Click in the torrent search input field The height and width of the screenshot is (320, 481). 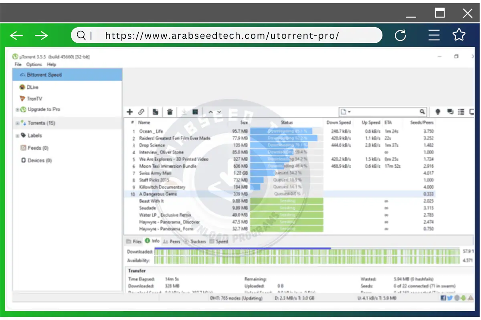point(381,112)
